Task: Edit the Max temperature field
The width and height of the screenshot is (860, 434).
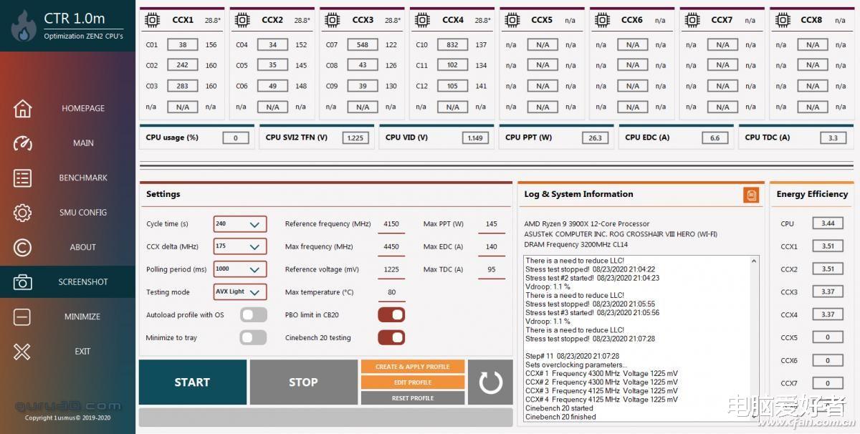Action: (x=391, y=293)
